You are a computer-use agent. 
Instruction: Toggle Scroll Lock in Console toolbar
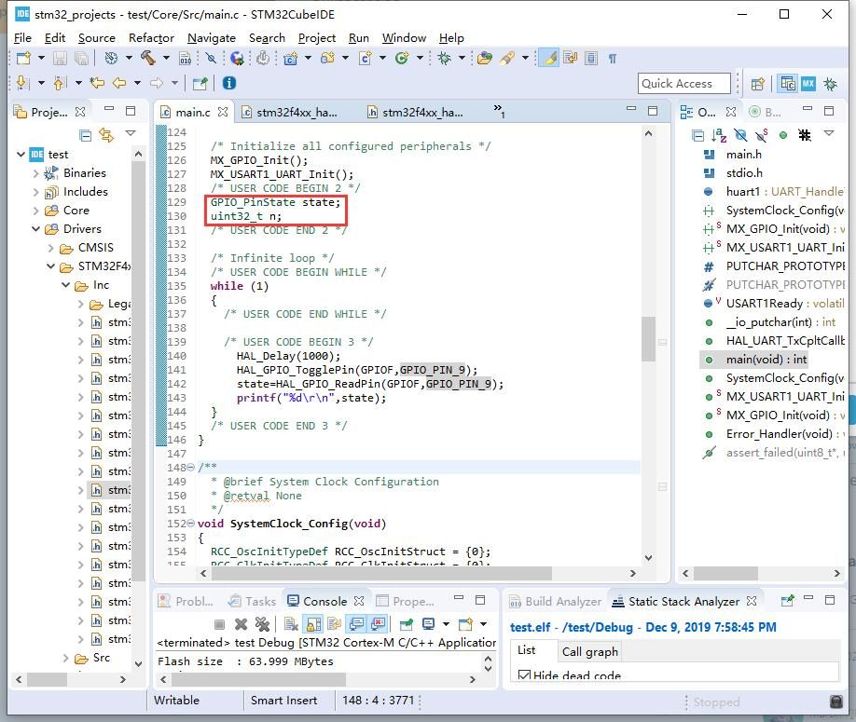pos(314,624)
